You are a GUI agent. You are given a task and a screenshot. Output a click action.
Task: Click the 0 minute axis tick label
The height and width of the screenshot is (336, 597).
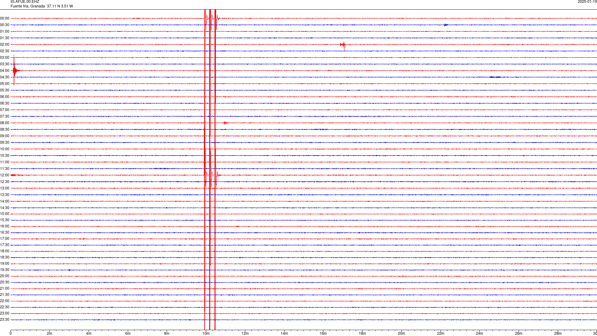(x=11, y=334)
